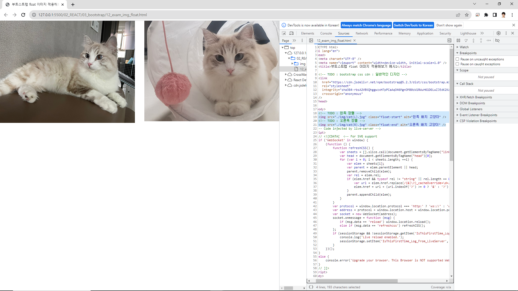Switch to the Network tab

[362, 33]
